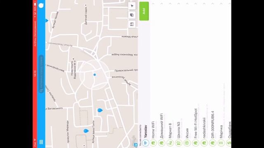This screenshot has width=264, height=148.
Task: Tap the green icon next to Home WiFi
Action: (x=153, y=143)
